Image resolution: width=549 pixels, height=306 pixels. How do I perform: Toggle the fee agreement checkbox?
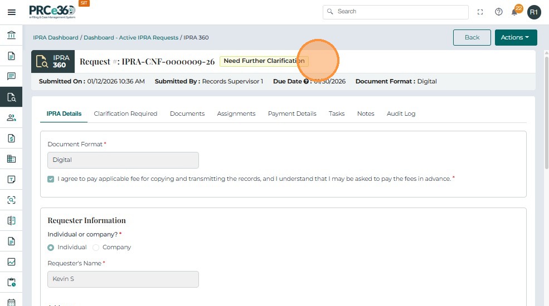click(x=51, y=179)
